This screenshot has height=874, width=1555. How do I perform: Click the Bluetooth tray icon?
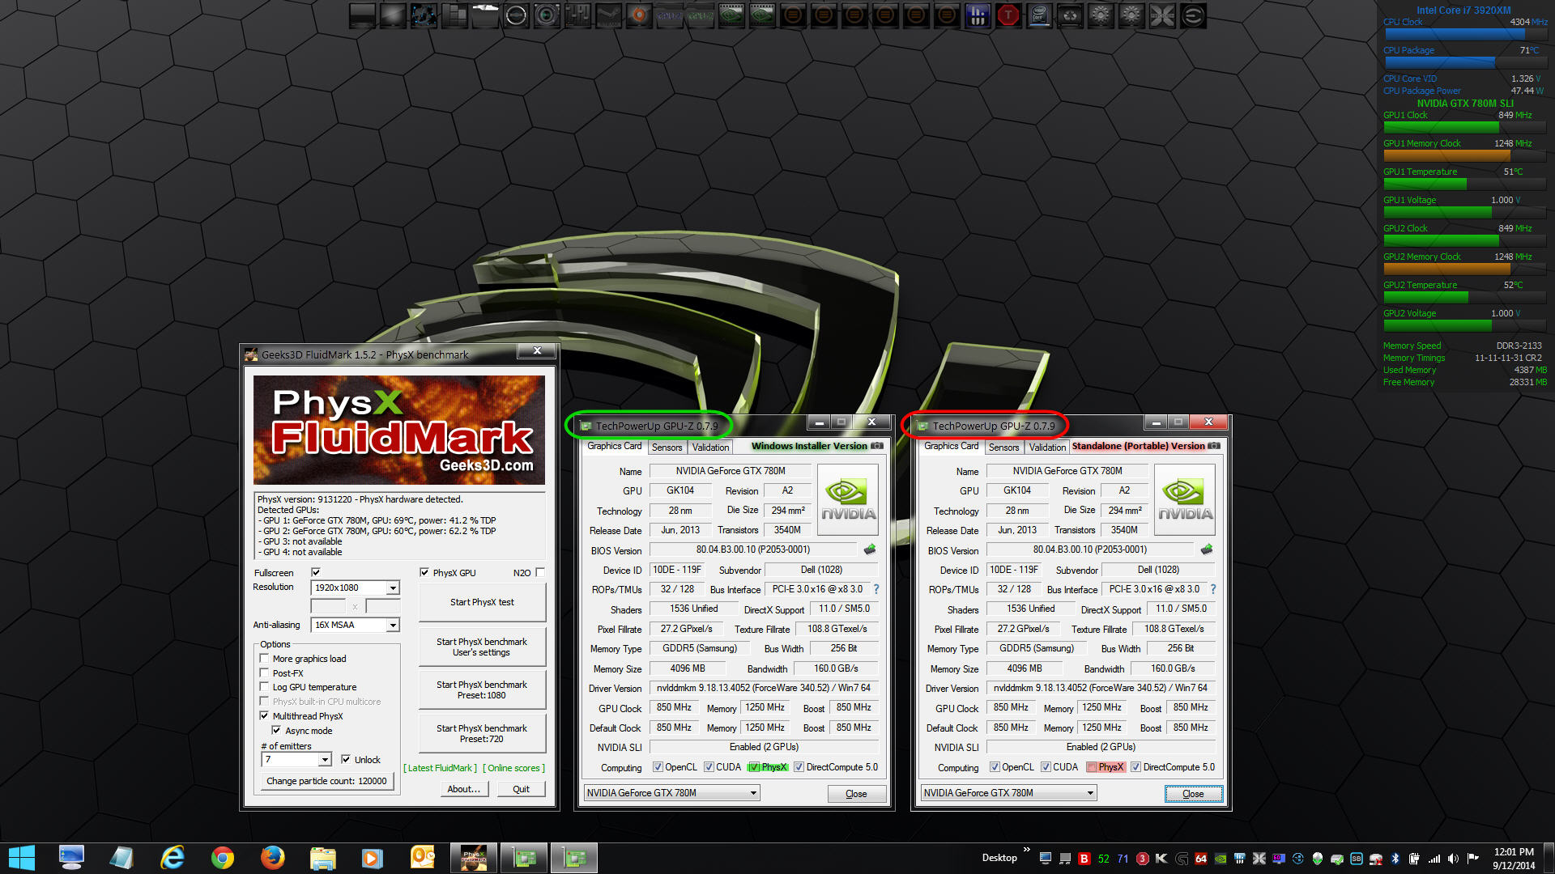click(x=1395, y=859)
